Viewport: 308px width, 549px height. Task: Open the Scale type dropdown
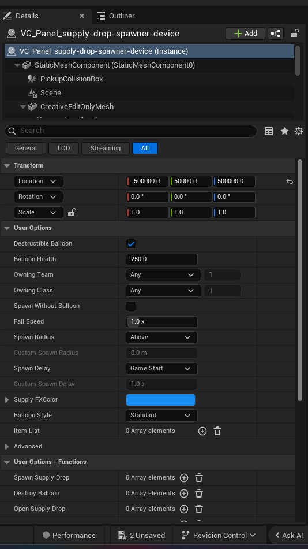pyautogui.click(x=39, y=213)
